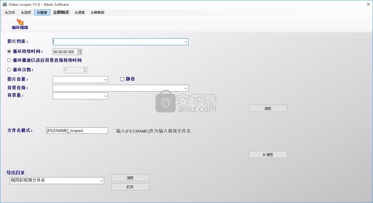373x203 pixels.
Task: Click the 立即购买 menu item
Action: tap(61, 12)
